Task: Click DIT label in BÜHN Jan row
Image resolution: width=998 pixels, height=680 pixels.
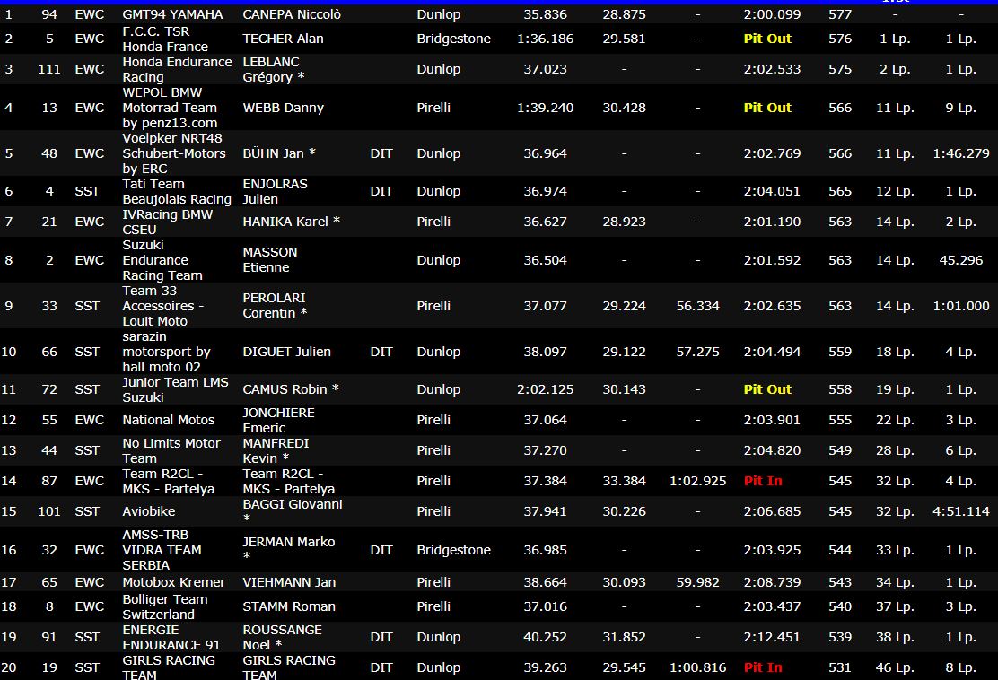Action: click(381, 153)
